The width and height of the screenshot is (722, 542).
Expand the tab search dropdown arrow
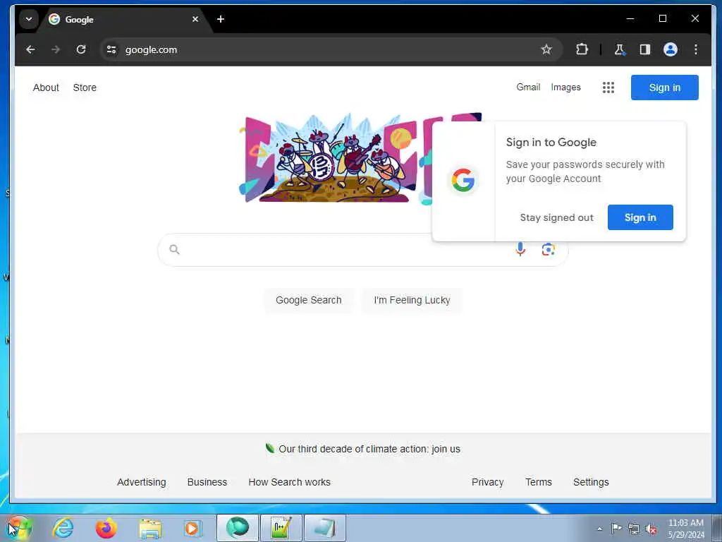[28, 19]
